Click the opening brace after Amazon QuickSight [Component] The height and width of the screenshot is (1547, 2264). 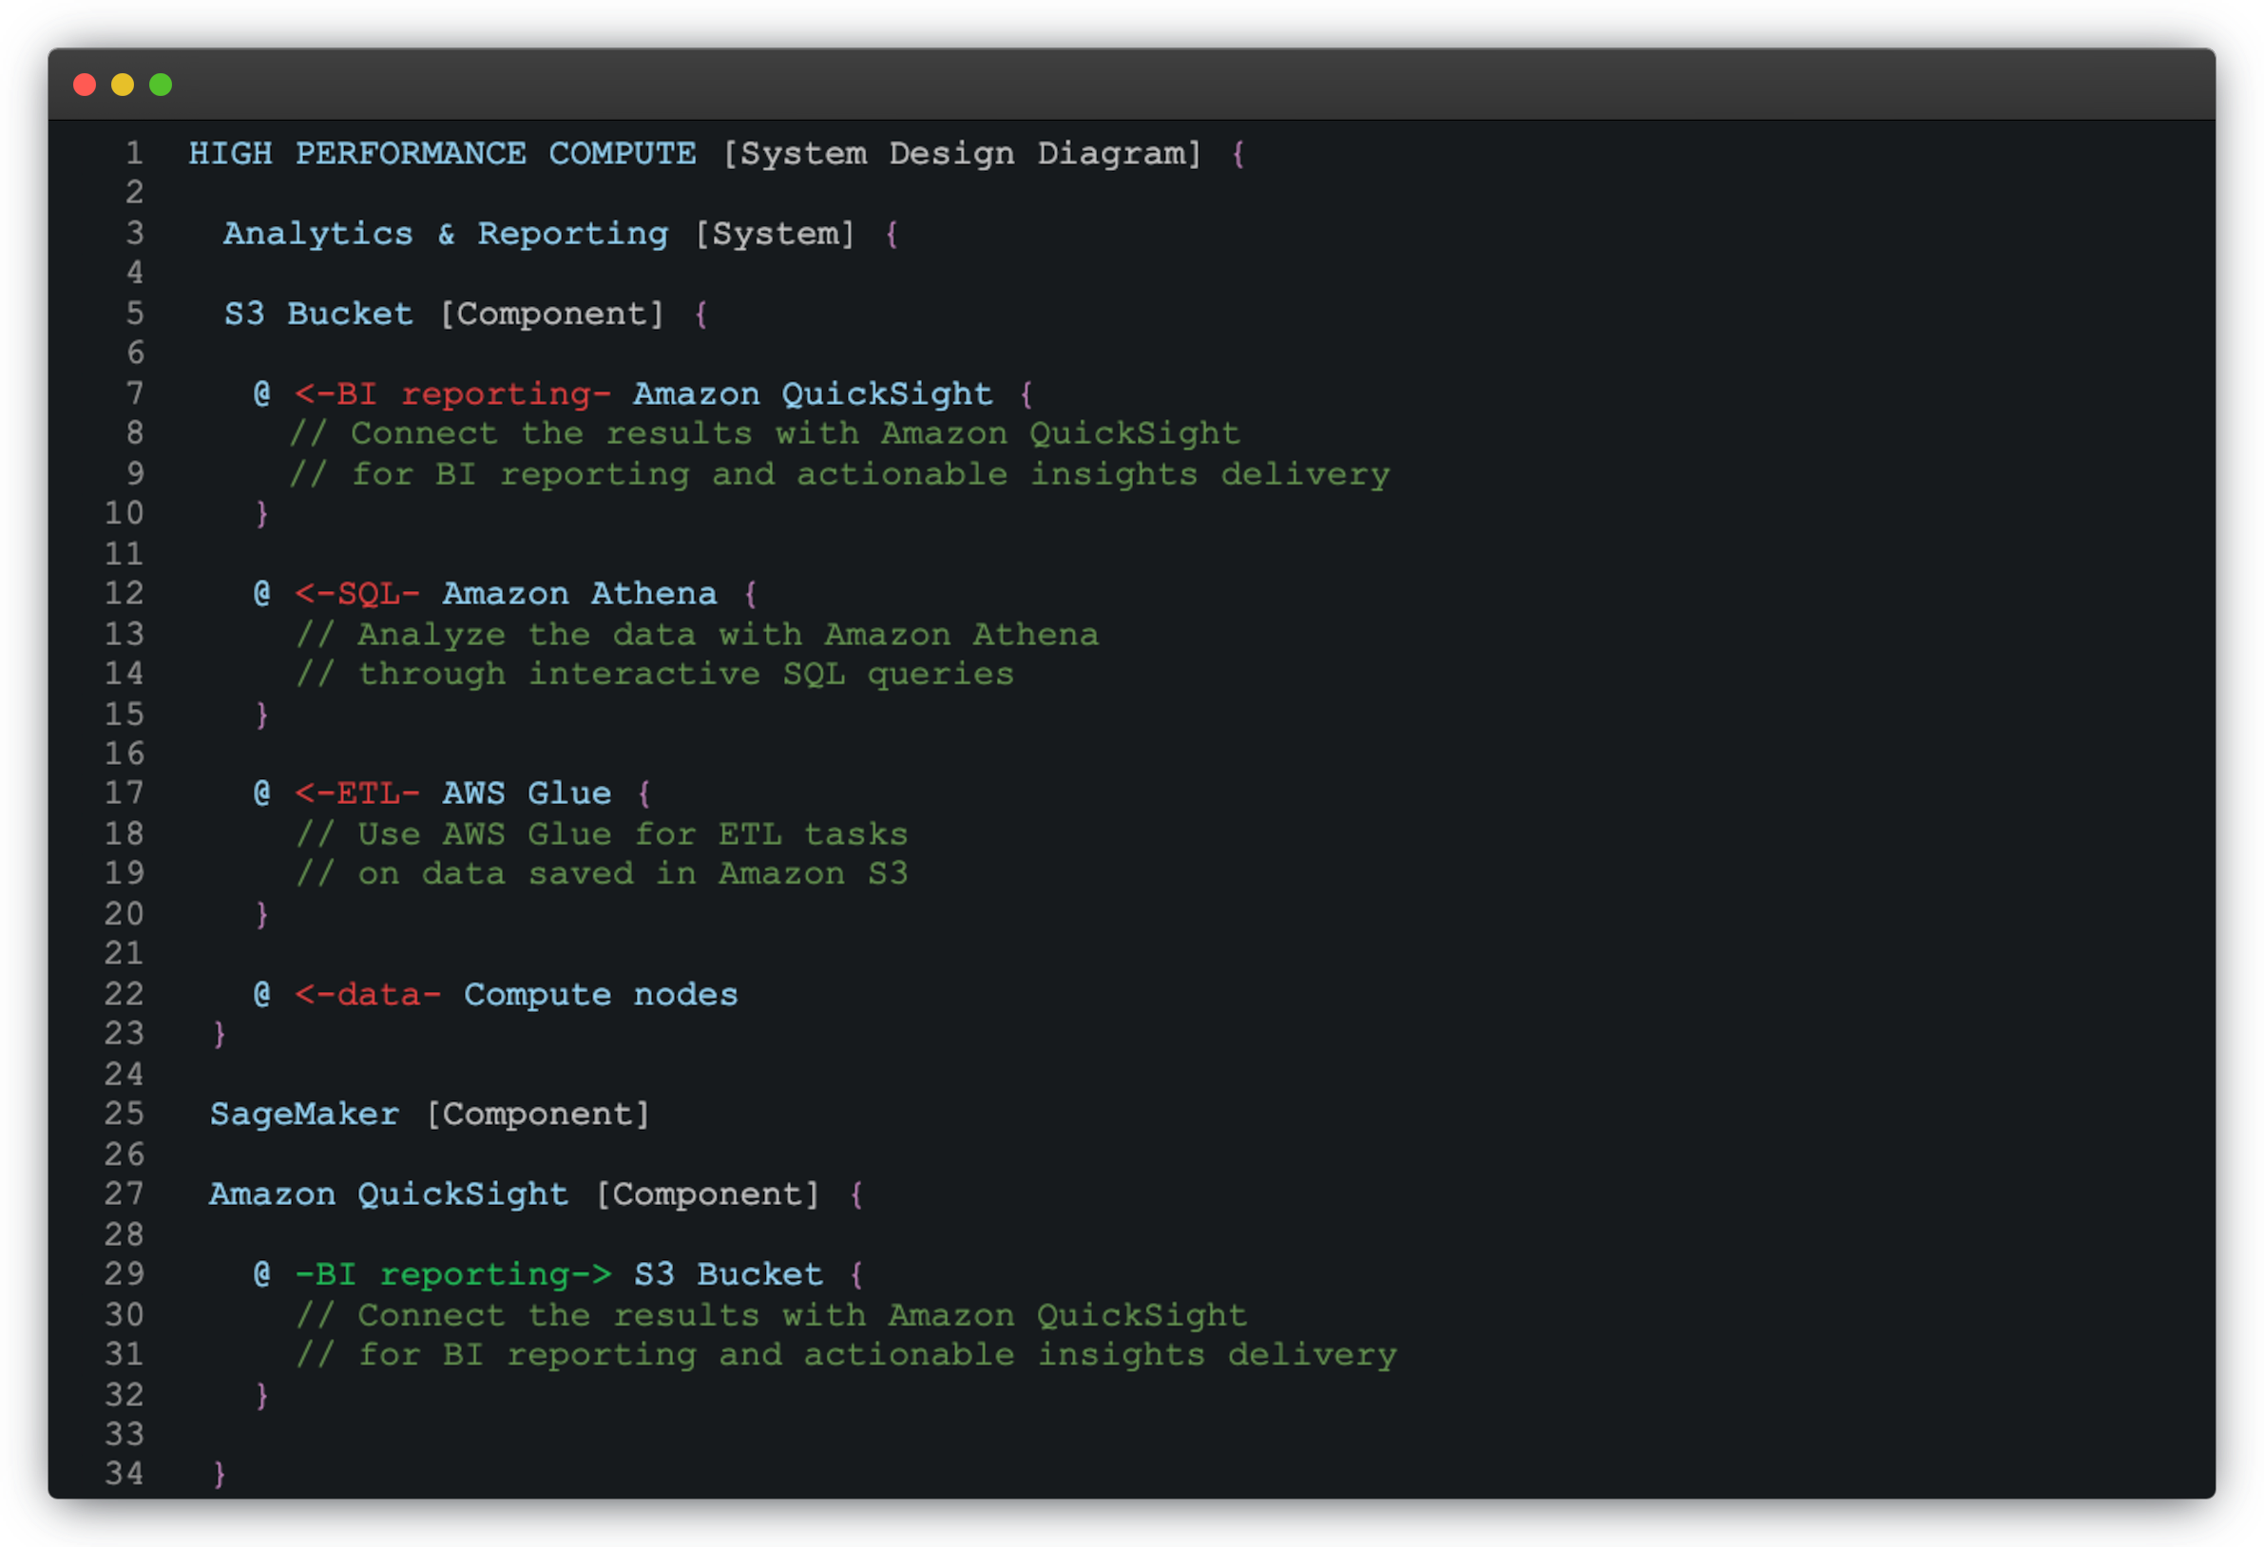tap(856, 1194)
